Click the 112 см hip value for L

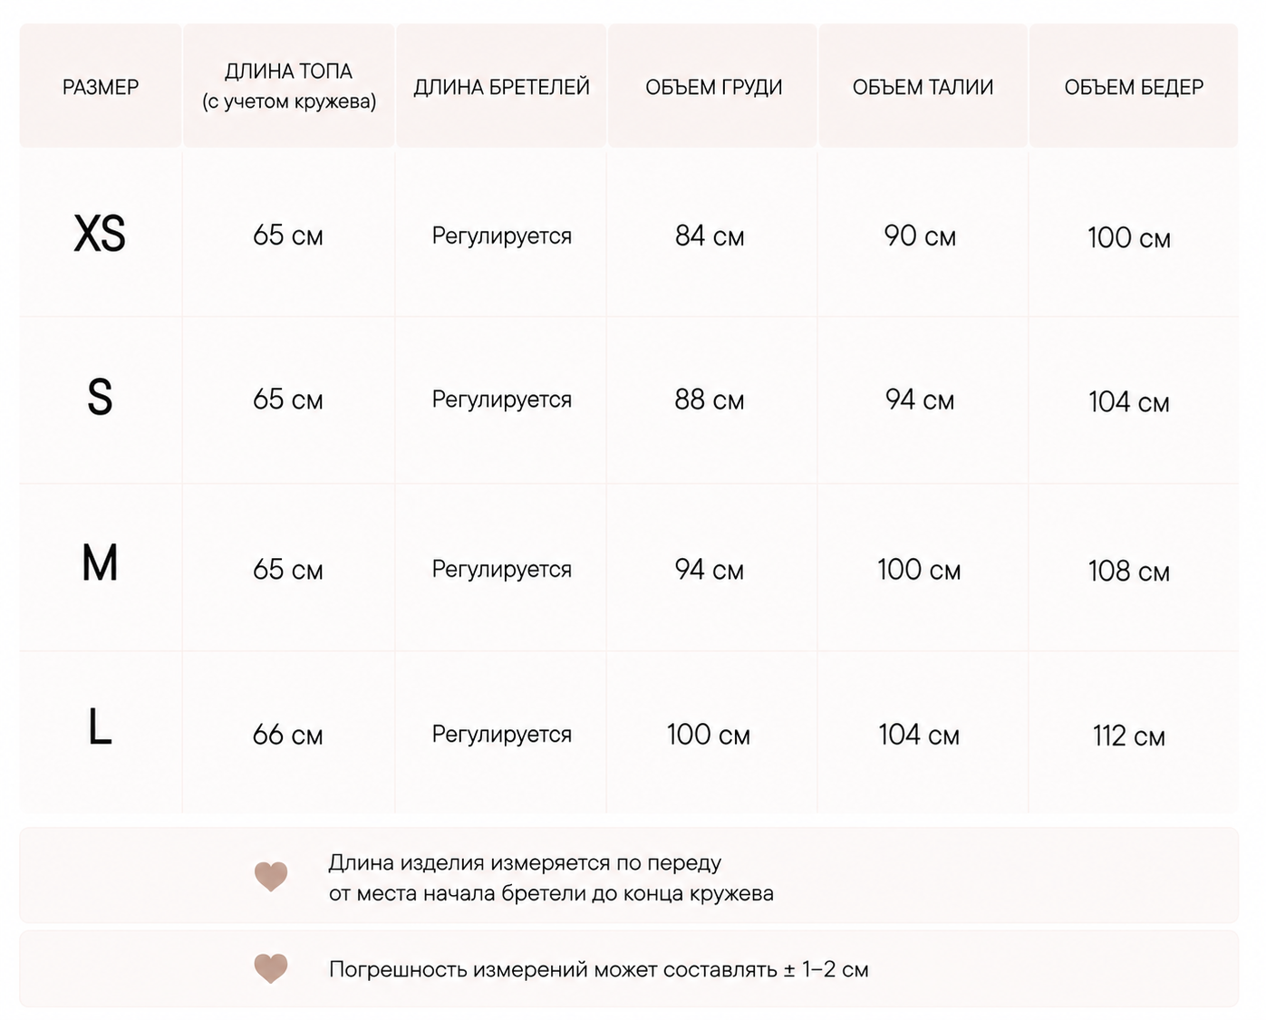pyautogui.click(x=1129, y=736)
